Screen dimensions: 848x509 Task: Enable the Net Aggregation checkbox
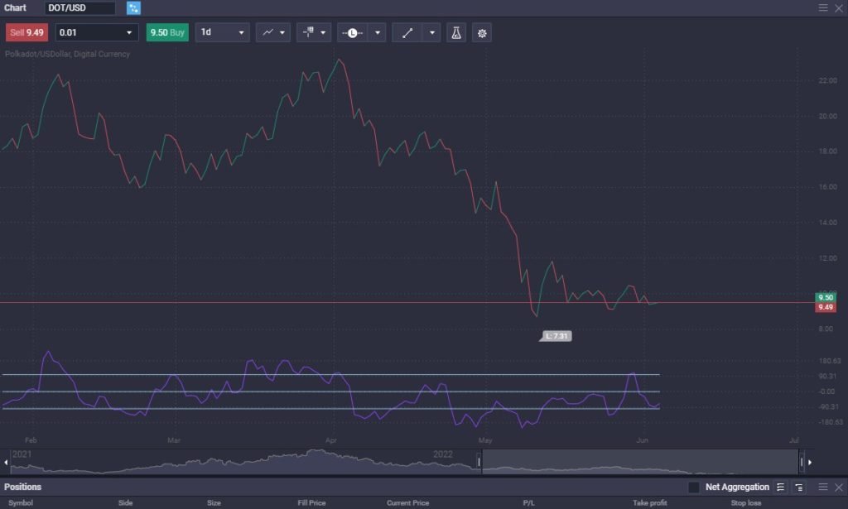pyautogui.click(x=694, y=487)
